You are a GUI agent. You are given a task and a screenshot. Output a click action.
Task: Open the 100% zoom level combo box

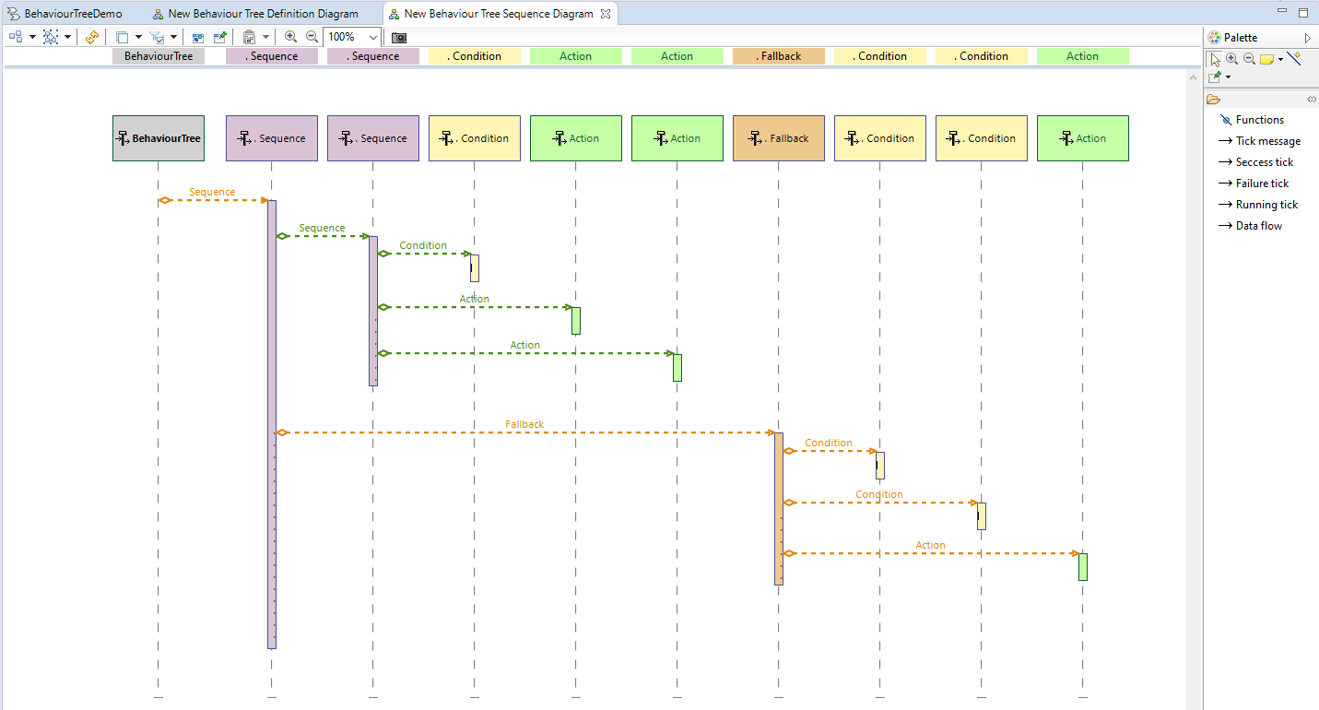(372, 37)
